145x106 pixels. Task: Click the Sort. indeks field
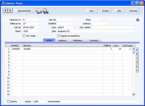113,27
